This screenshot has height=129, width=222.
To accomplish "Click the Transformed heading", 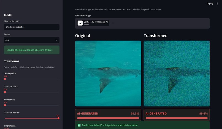I will (x=155, y=36).
